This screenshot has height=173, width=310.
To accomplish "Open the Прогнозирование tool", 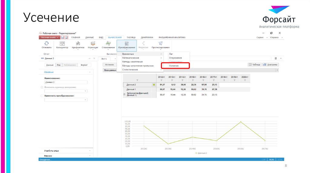I will (160, 44).
